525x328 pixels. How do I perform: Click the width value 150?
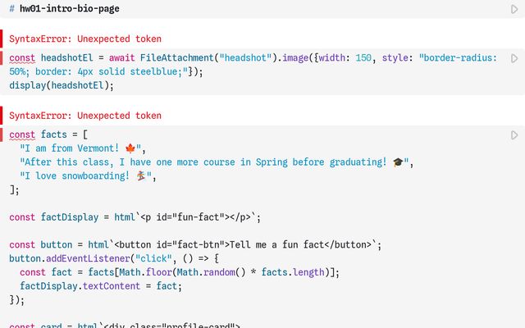tap(363, 58)
